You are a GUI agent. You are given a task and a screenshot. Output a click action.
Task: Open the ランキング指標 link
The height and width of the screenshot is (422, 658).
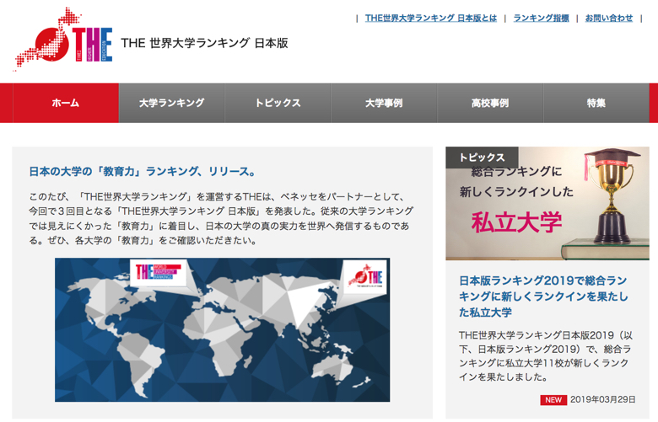(x=541, y=18)
